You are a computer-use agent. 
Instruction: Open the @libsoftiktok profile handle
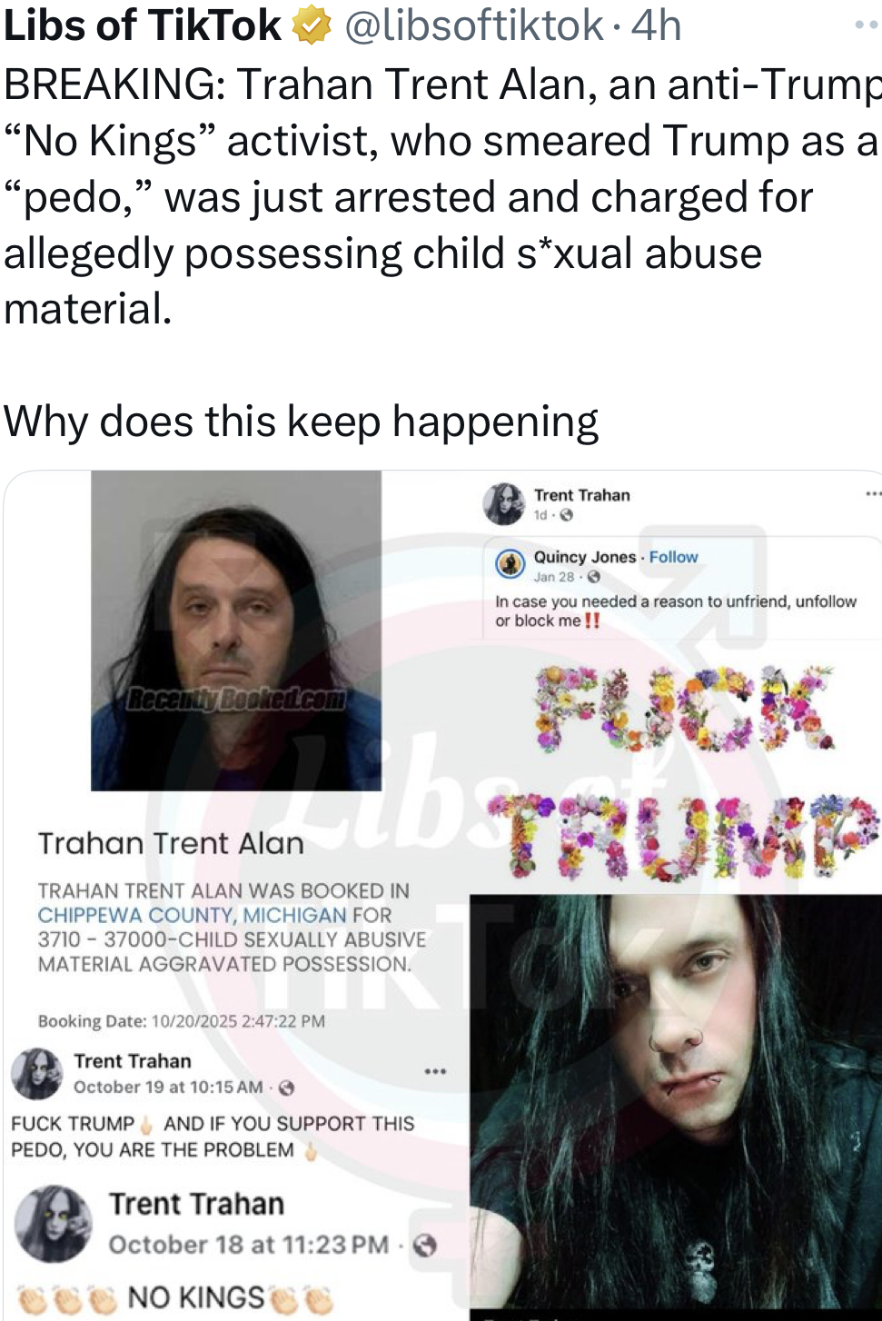[473, 25]
